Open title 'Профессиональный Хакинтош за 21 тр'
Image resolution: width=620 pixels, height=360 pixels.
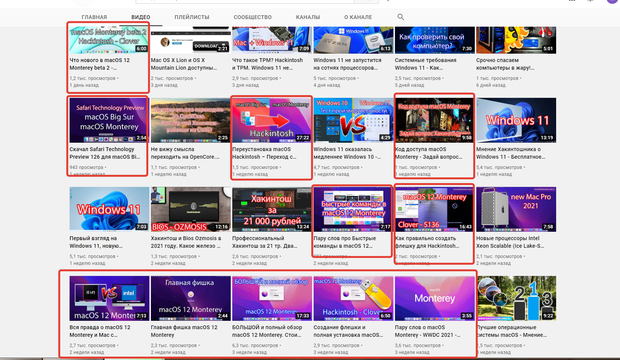265,242
